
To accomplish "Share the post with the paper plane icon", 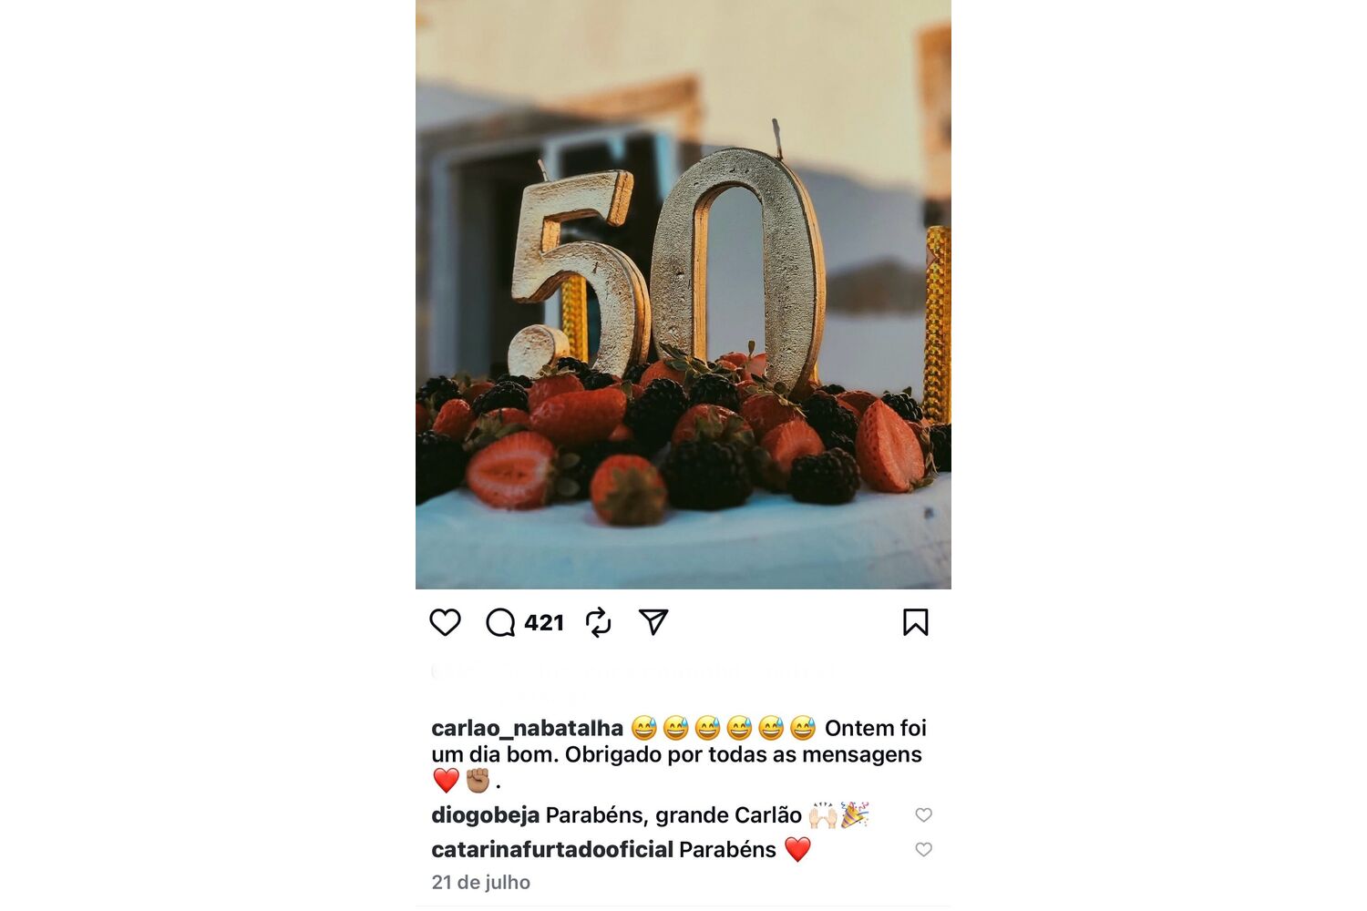I will (653, 622).
